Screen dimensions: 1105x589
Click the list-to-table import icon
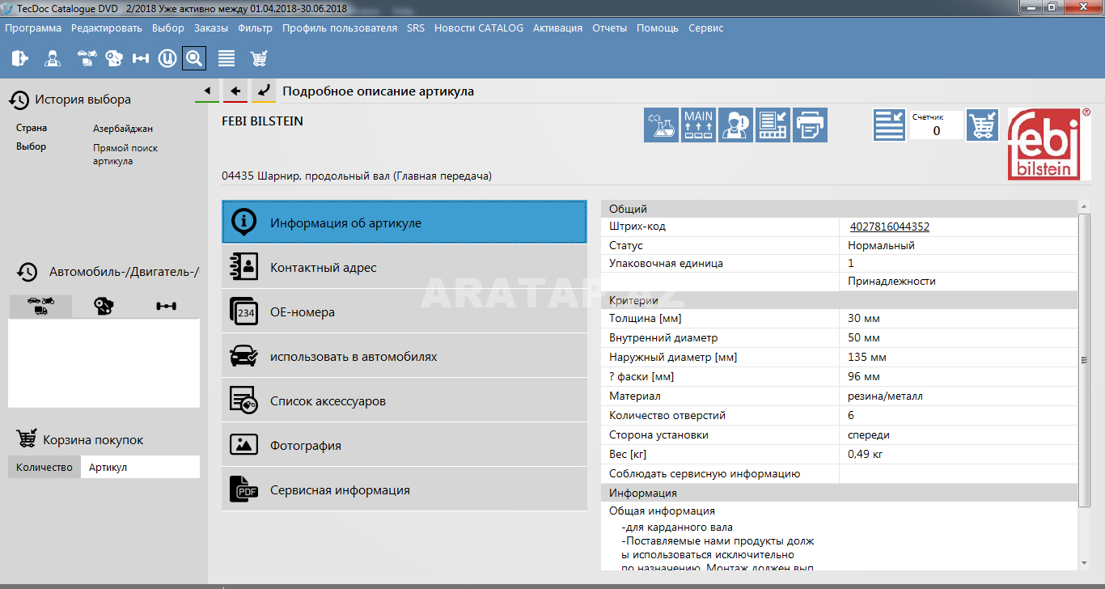tap(773, 125)
